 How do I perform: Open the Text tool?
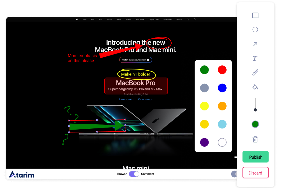pos(255,58)
